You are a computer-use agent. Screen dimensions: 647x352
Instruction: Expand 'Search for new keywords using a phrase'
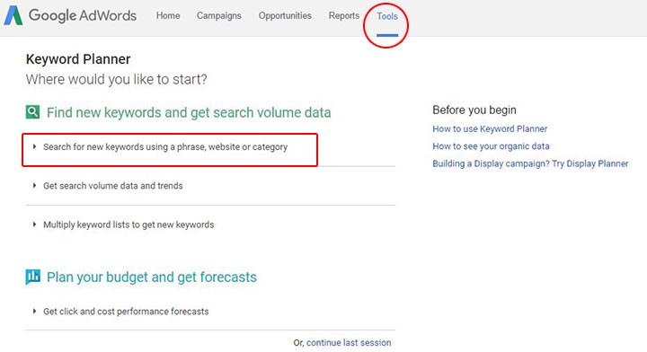165,147
